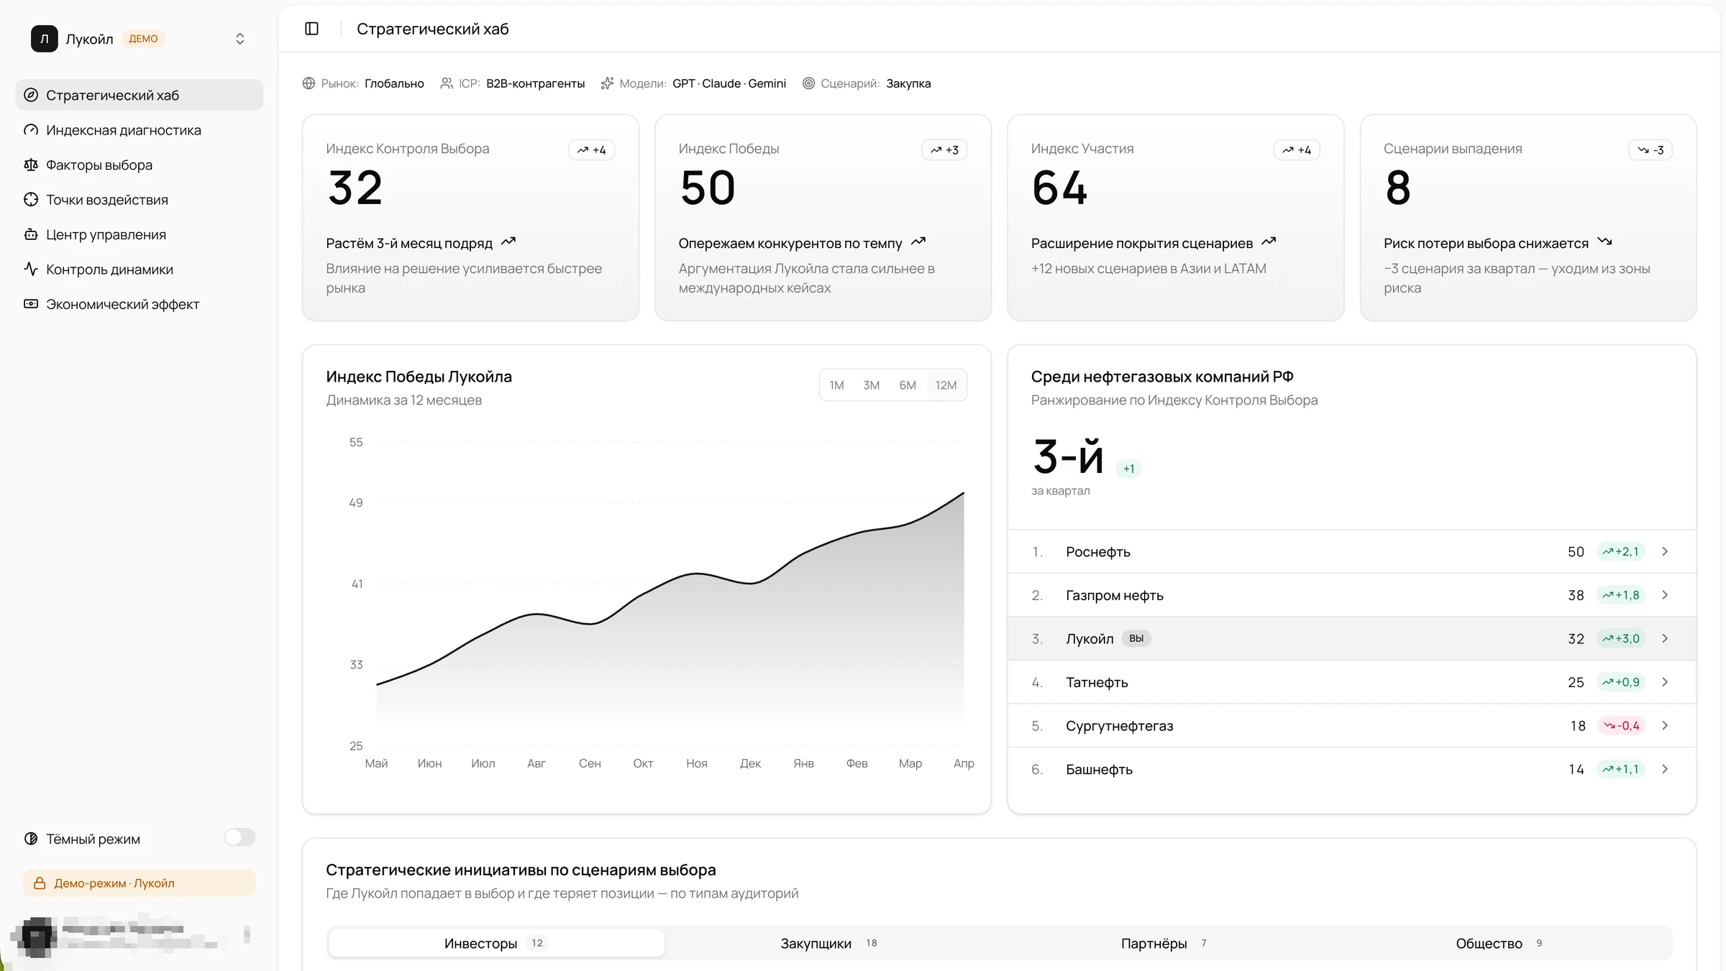The image size is (1726, 971).
Task: Click the -3 badge on Сценарии выпадения
Action: [x=1650, y=150]
